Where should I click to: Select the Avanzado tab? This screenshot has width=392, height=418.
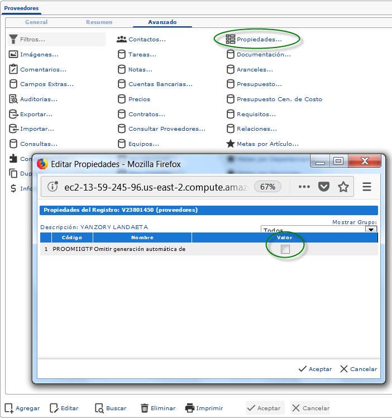point(162,22)
